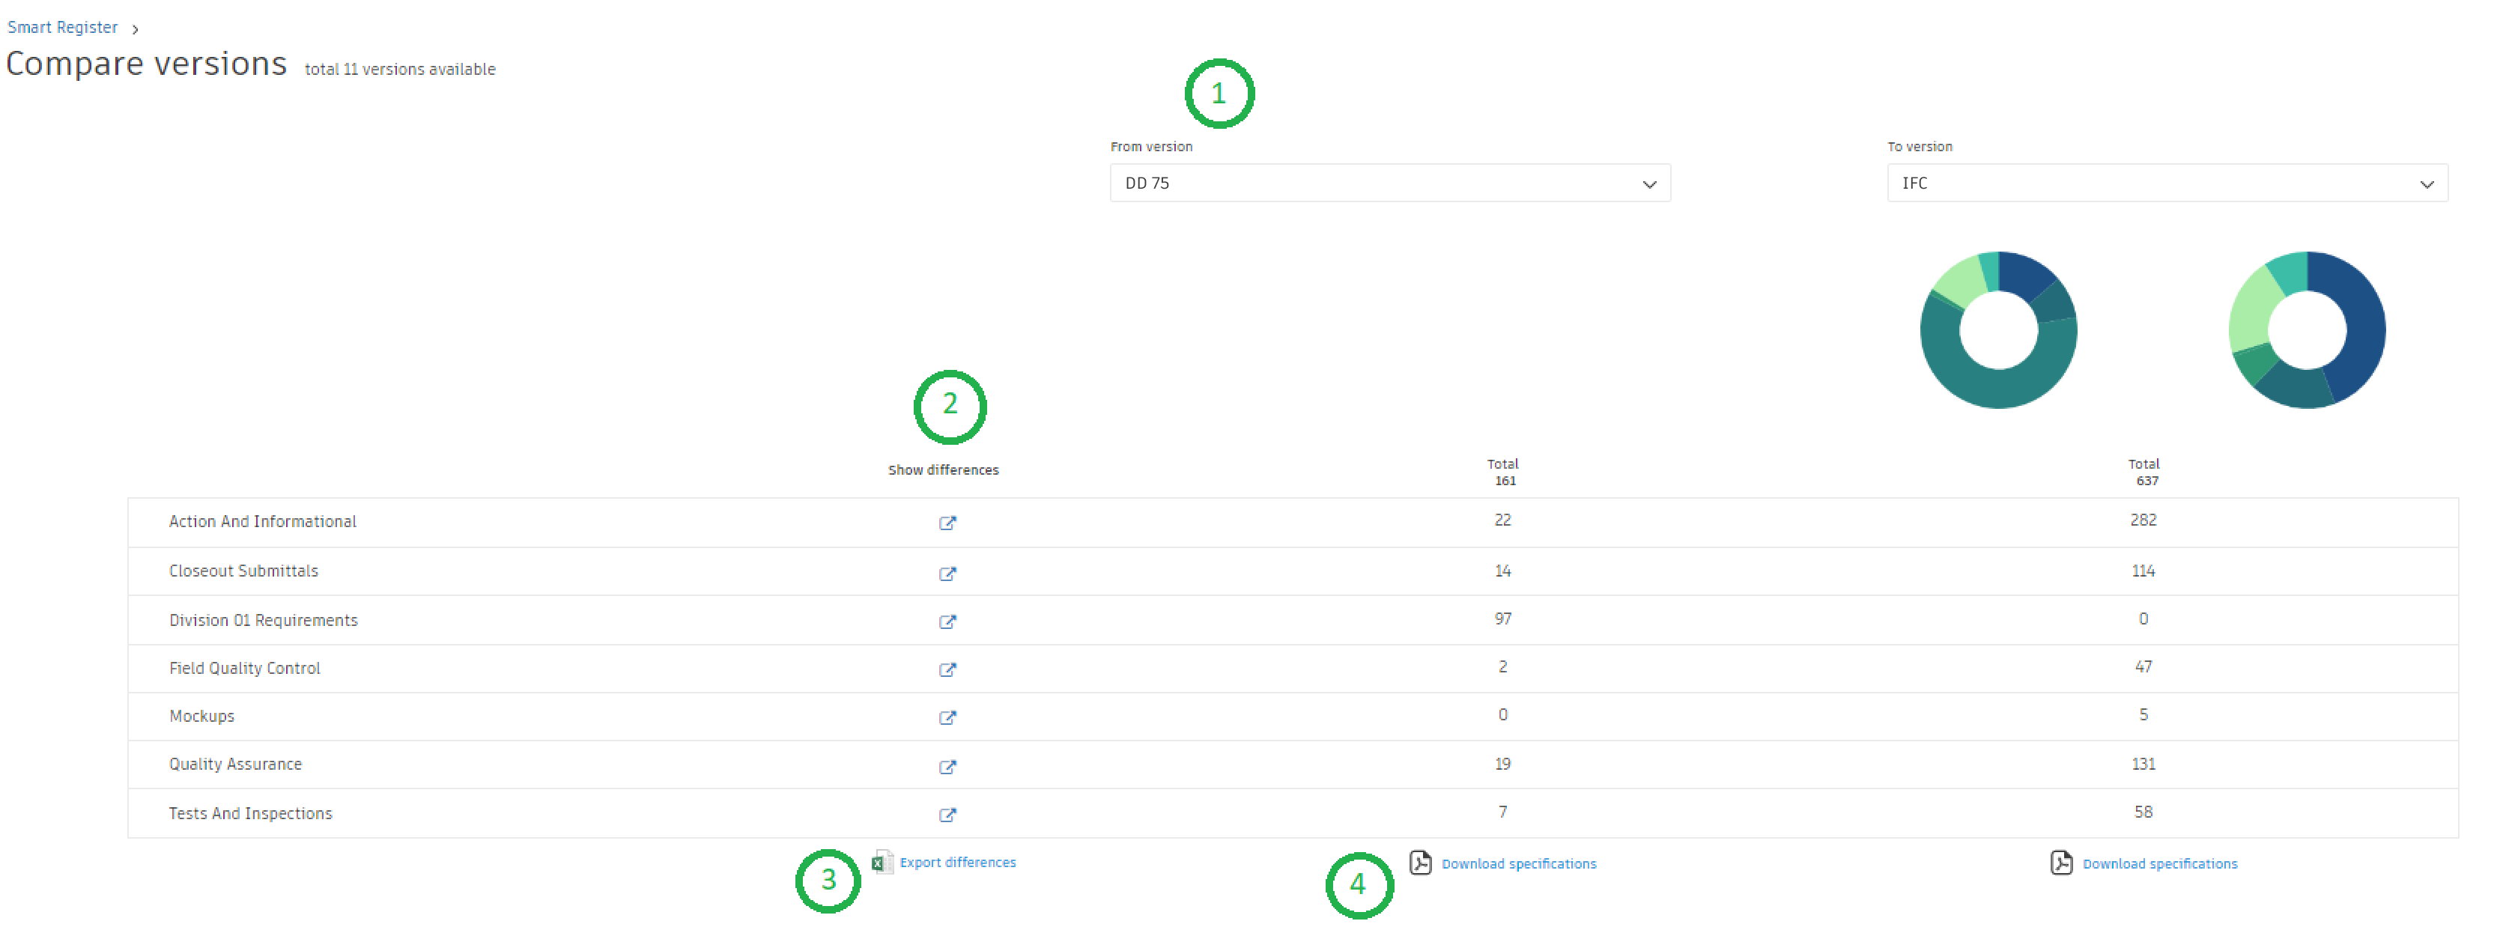Open differences for Closeout Submittals row
Image resolution: width=2500 pixels, height=927 pixels.
point(947,573)
